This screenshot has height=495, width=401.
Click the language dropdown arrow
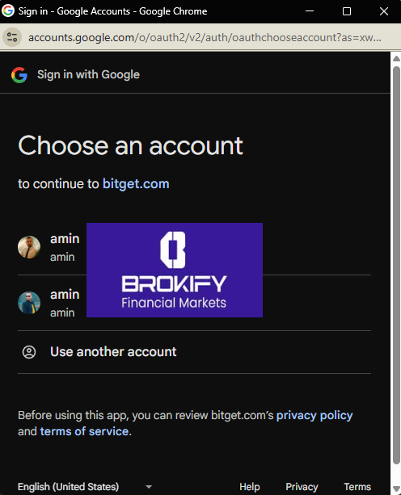pyautogui.click(x=149, y=487)
